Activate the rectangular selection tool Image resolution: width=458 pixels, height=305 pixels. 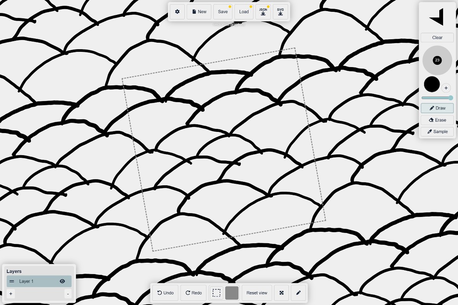tap(216, 293)
